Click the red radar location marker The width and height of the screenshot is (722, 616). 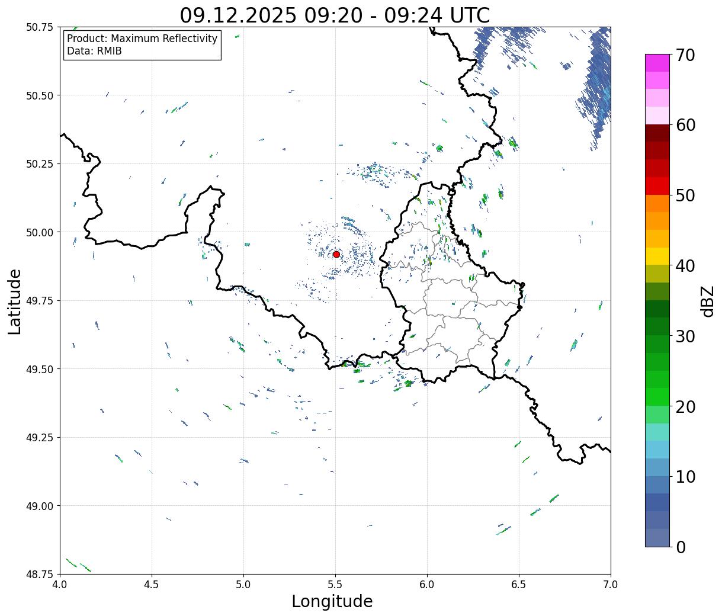(336, 254)
